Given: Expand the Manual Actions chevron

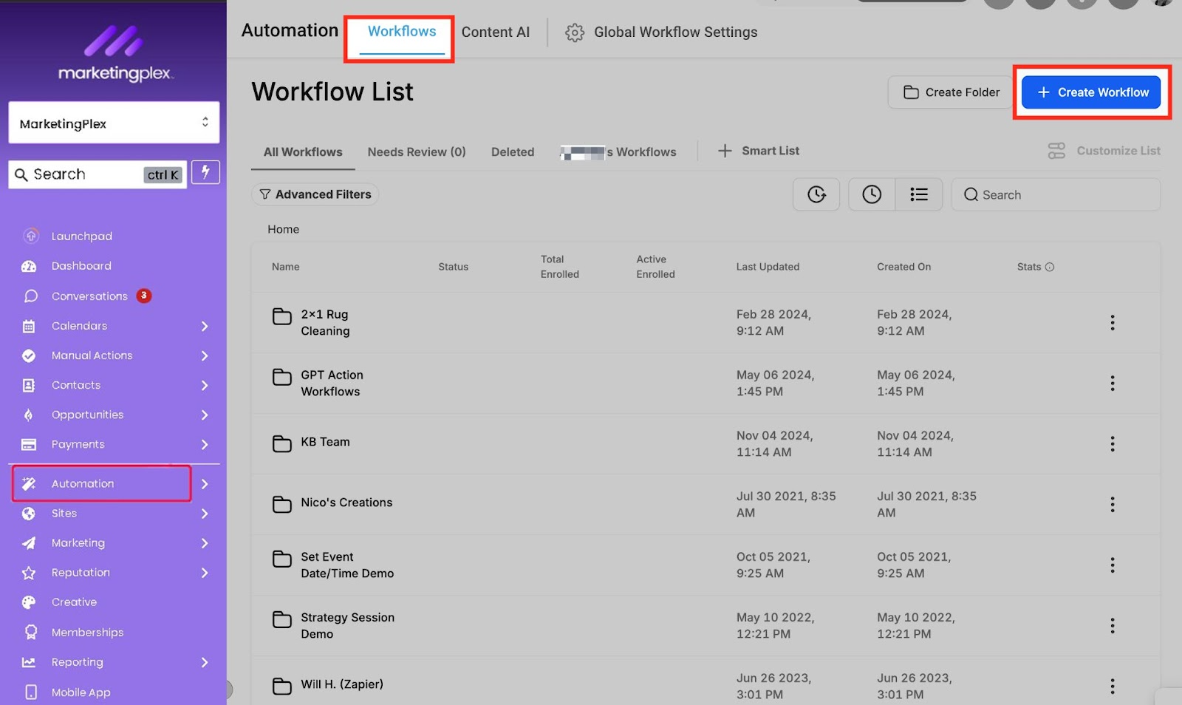Looking at the screenshot, I should point(205,355).
